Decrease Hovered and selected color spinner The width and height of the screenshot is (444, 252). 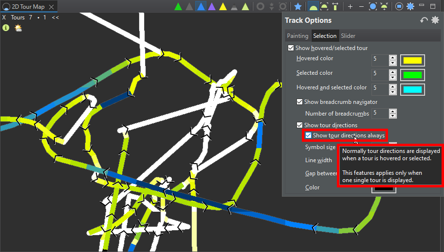392,92
